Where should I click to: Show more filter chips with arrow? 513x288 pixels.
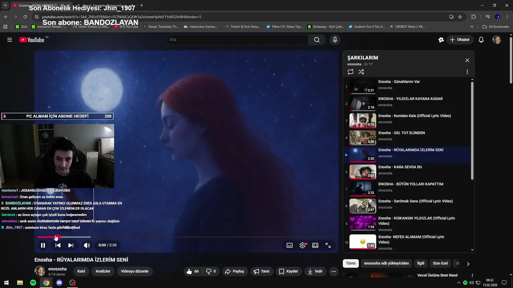click(x=468, y=264)
